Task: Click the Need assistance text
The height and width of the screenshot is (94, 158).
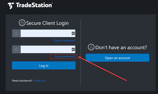Action: pyautogui.click(x=22, y=81)
